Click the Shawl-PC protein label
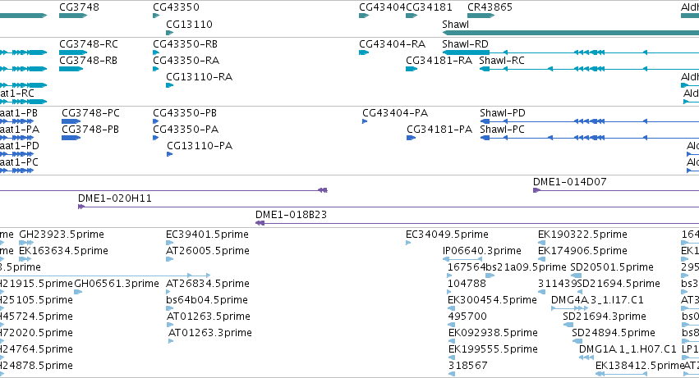Viewport: 699px width, 378px height. click(502, 130)
